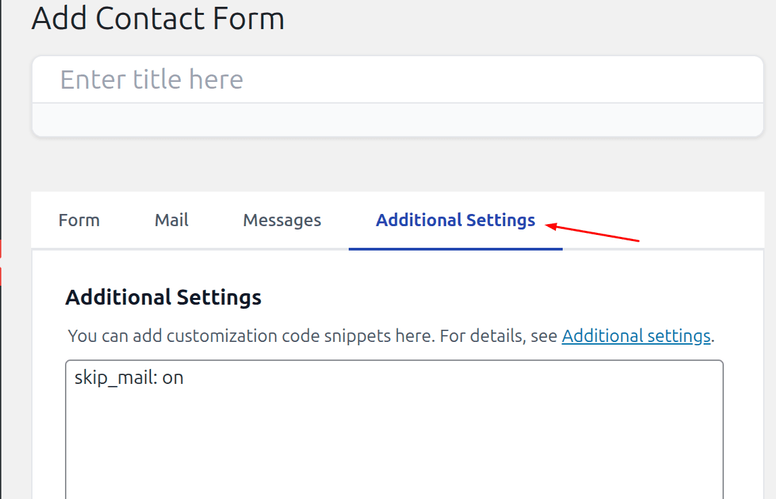Select the skip_mail: on snippet line
Image resolution: width=776 pixels, height=499 pixels.
[x=128, y=377]
